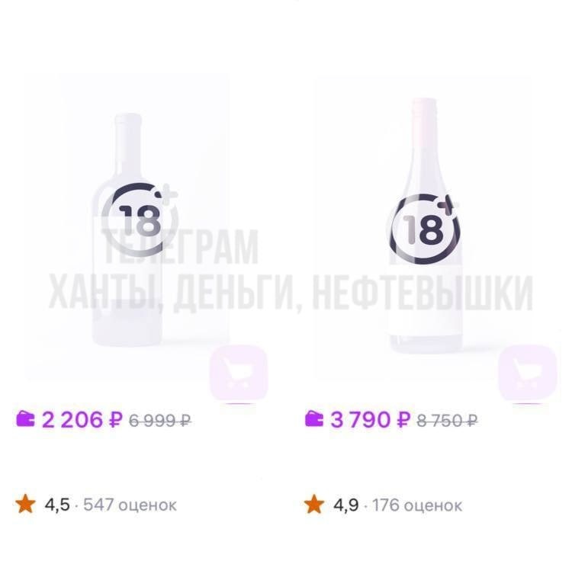Click the 4,5 rating value
This screenshot has height=561, width=572.
tap(57, 505)
